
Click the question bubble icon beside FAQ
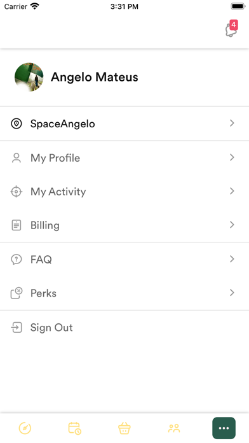click(17, 259)
